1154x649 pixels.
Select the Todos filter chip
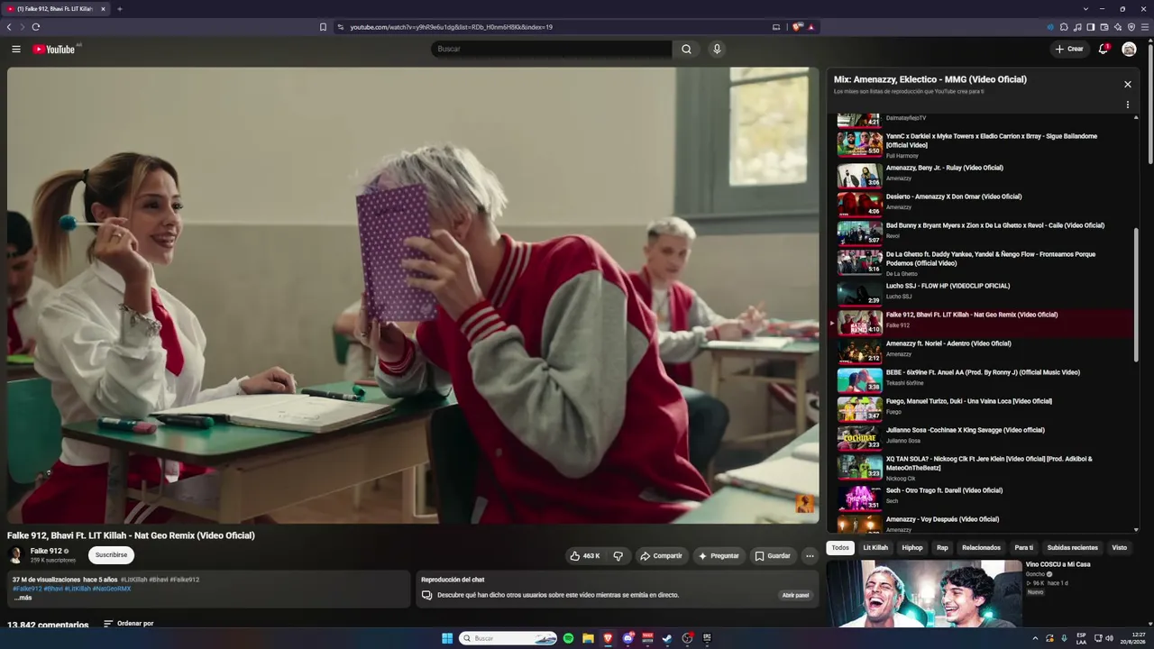click(x=840, y=547)
